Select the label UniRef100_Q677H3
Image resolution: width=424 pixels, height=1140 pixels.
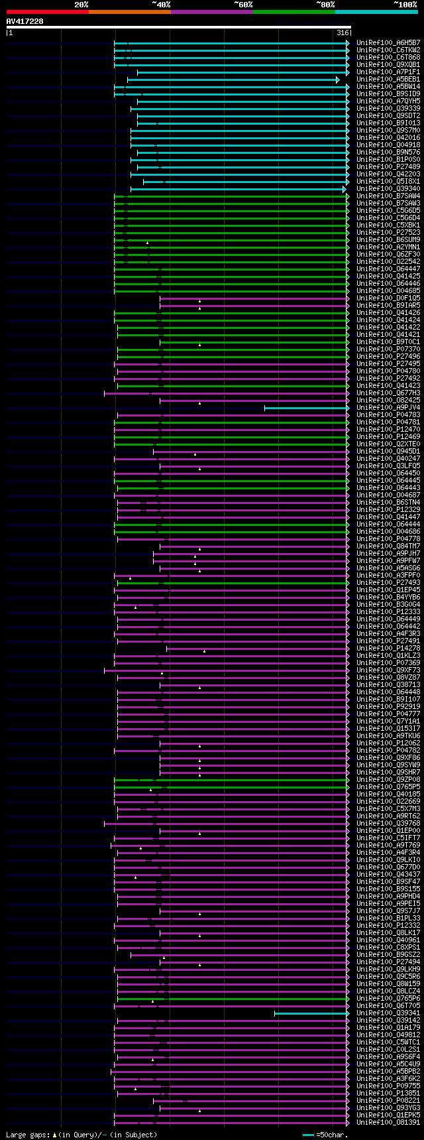[388, 393]
